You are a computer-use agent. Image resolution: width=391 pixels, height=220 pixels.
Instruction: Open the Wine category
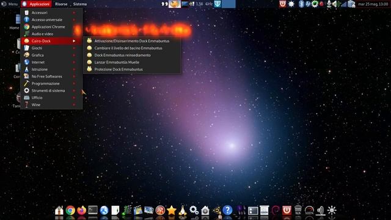(51, 105)
